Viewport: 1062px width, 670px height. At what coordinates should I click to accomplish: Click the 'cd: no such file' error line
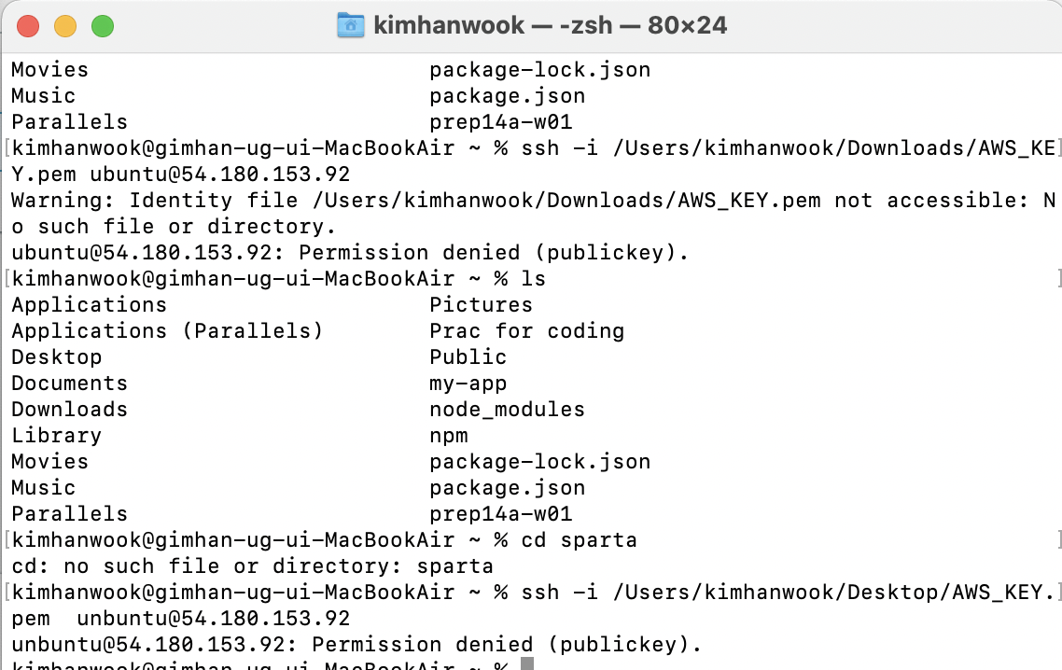253,565
